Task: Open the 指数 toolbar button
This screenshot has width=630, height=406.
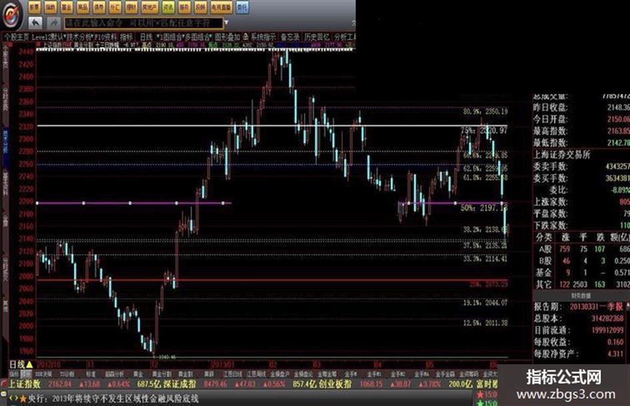Action: click(51, 7)
